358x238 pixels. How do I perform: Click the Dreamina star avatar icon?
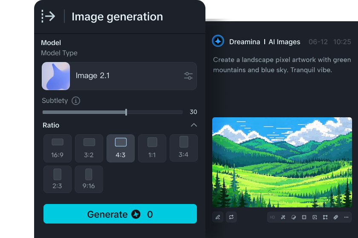pos(218,41)
